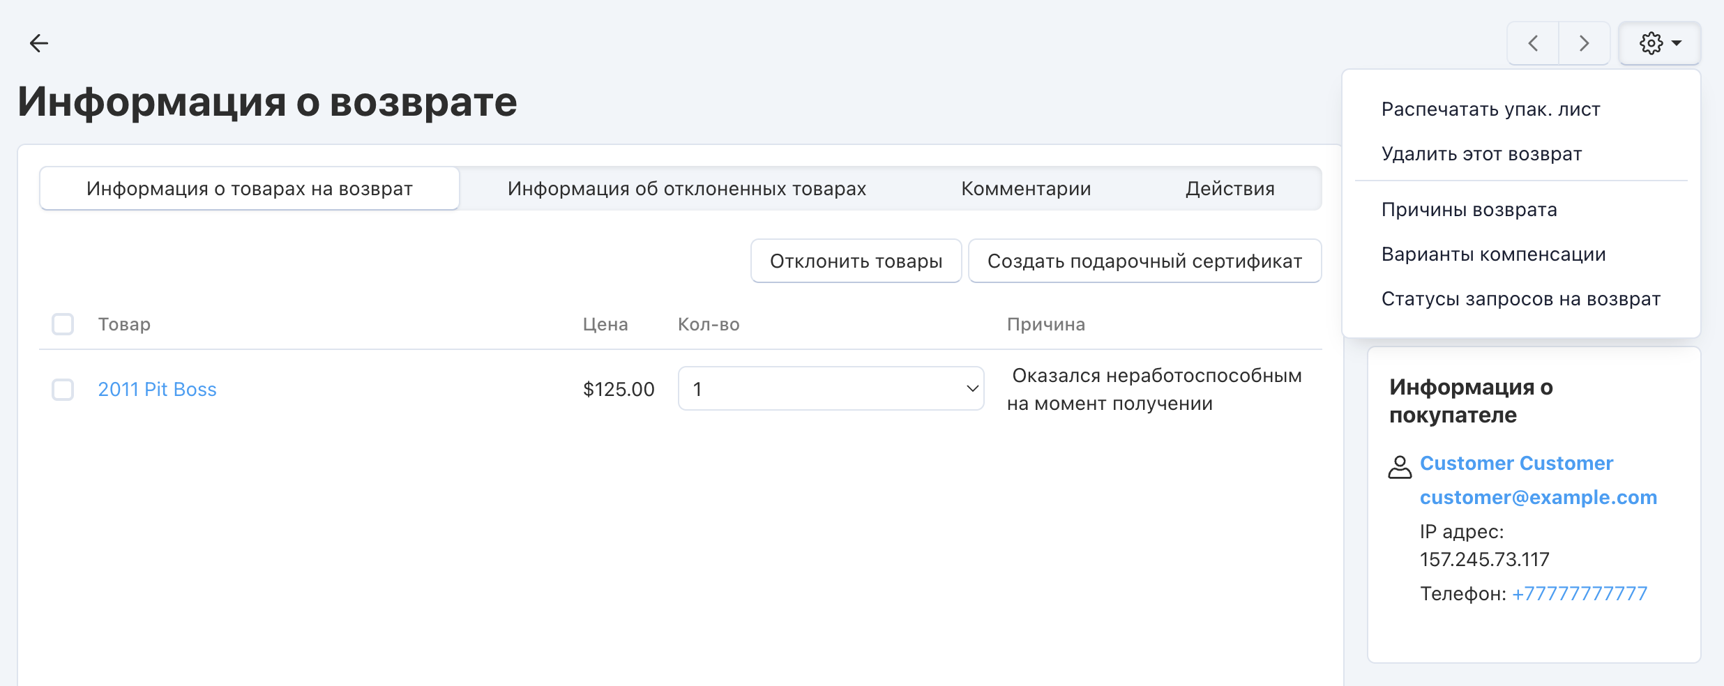Select Информация о товарах на возврат tab

point(250,189)
